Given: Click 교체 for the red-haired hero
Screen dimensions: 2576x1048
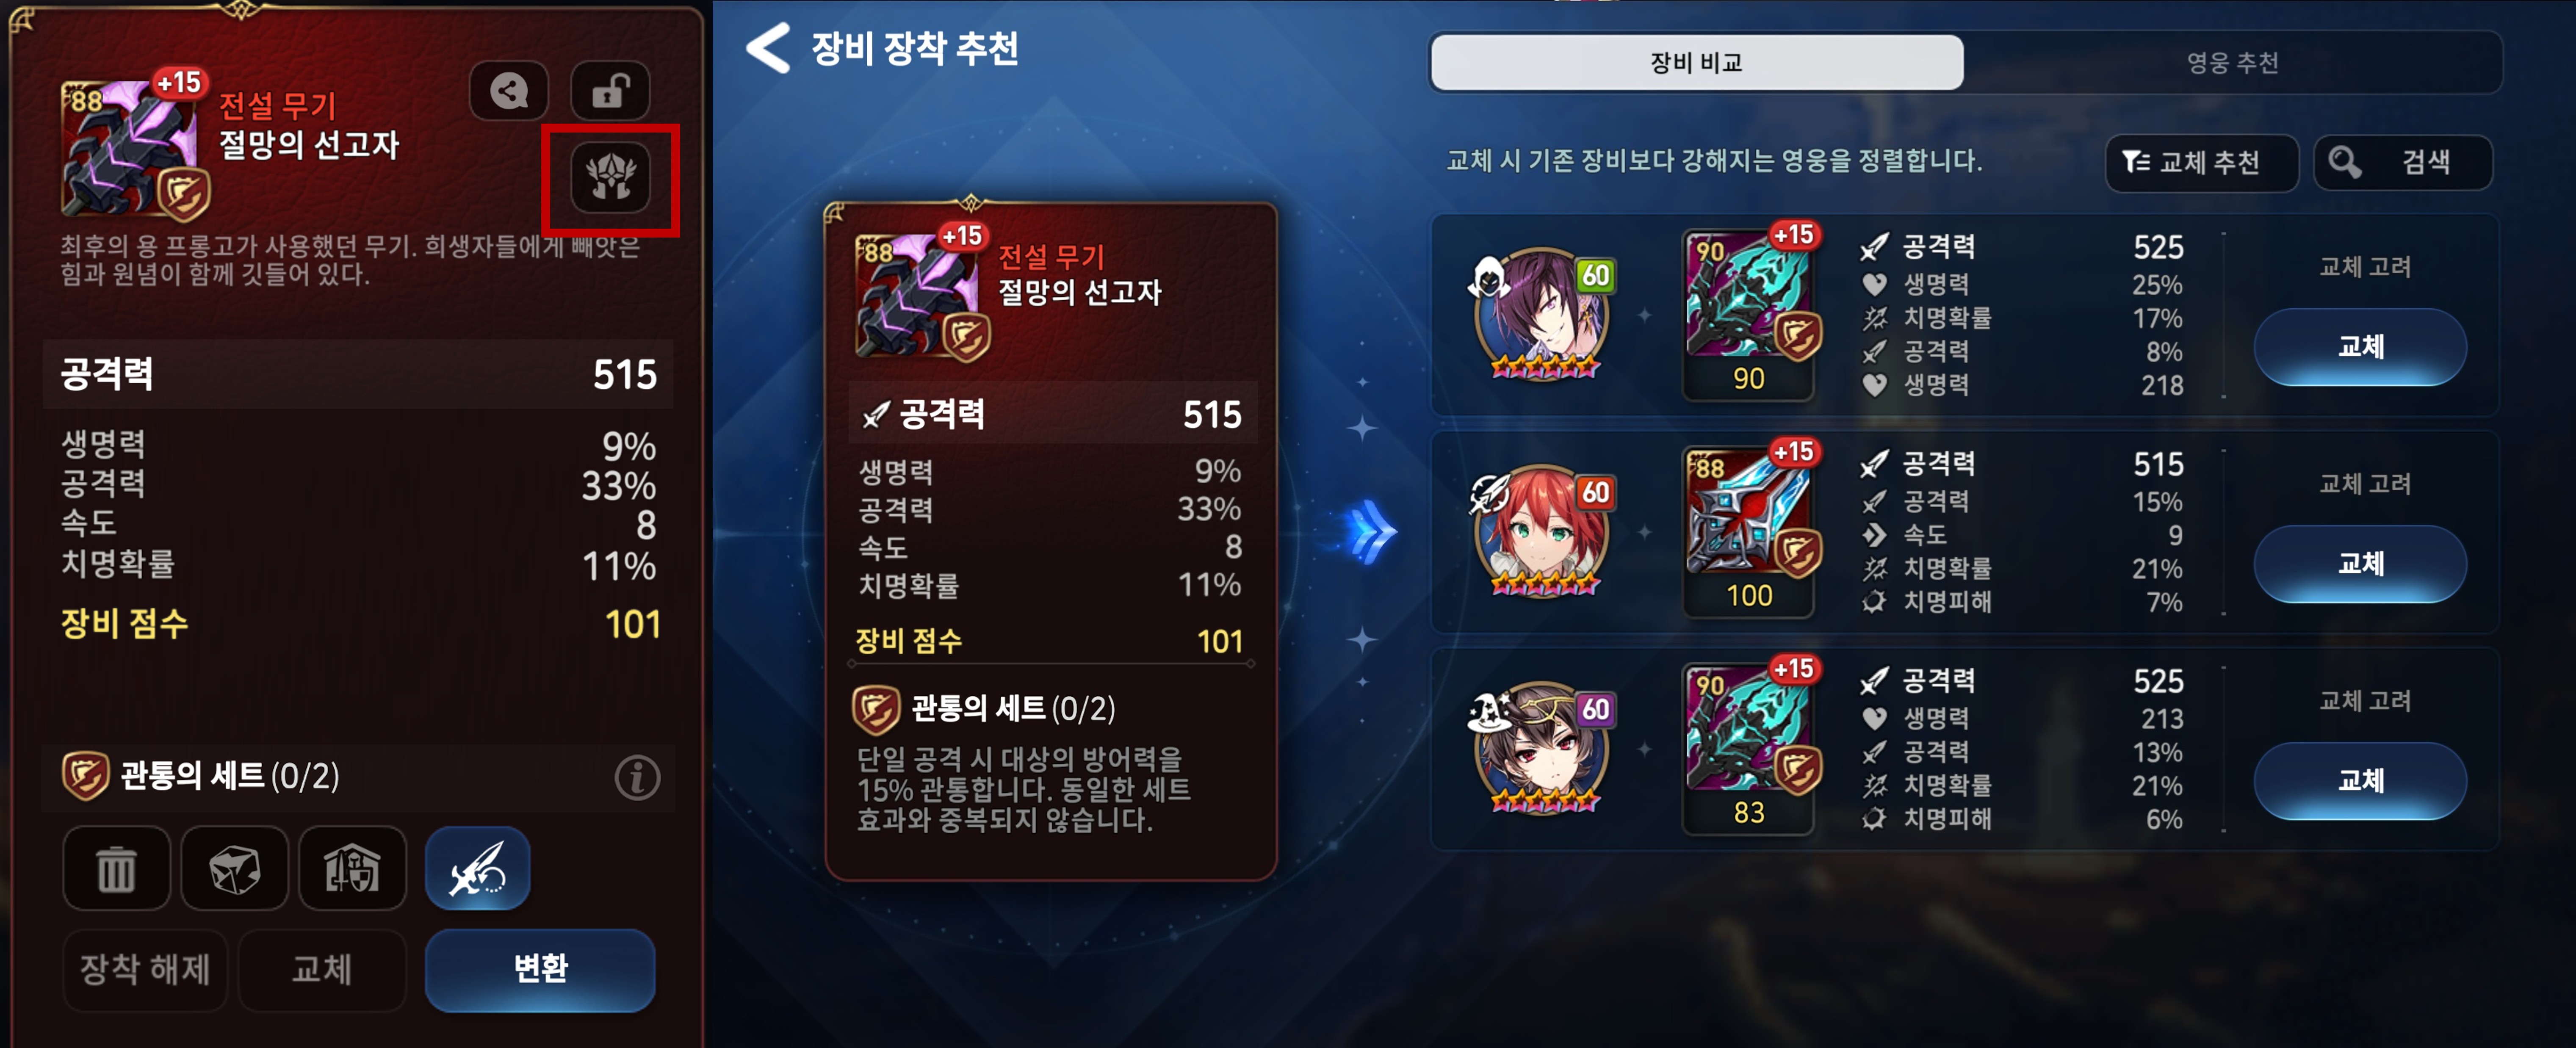Looking at the screenshot, I should point(2360,564).
